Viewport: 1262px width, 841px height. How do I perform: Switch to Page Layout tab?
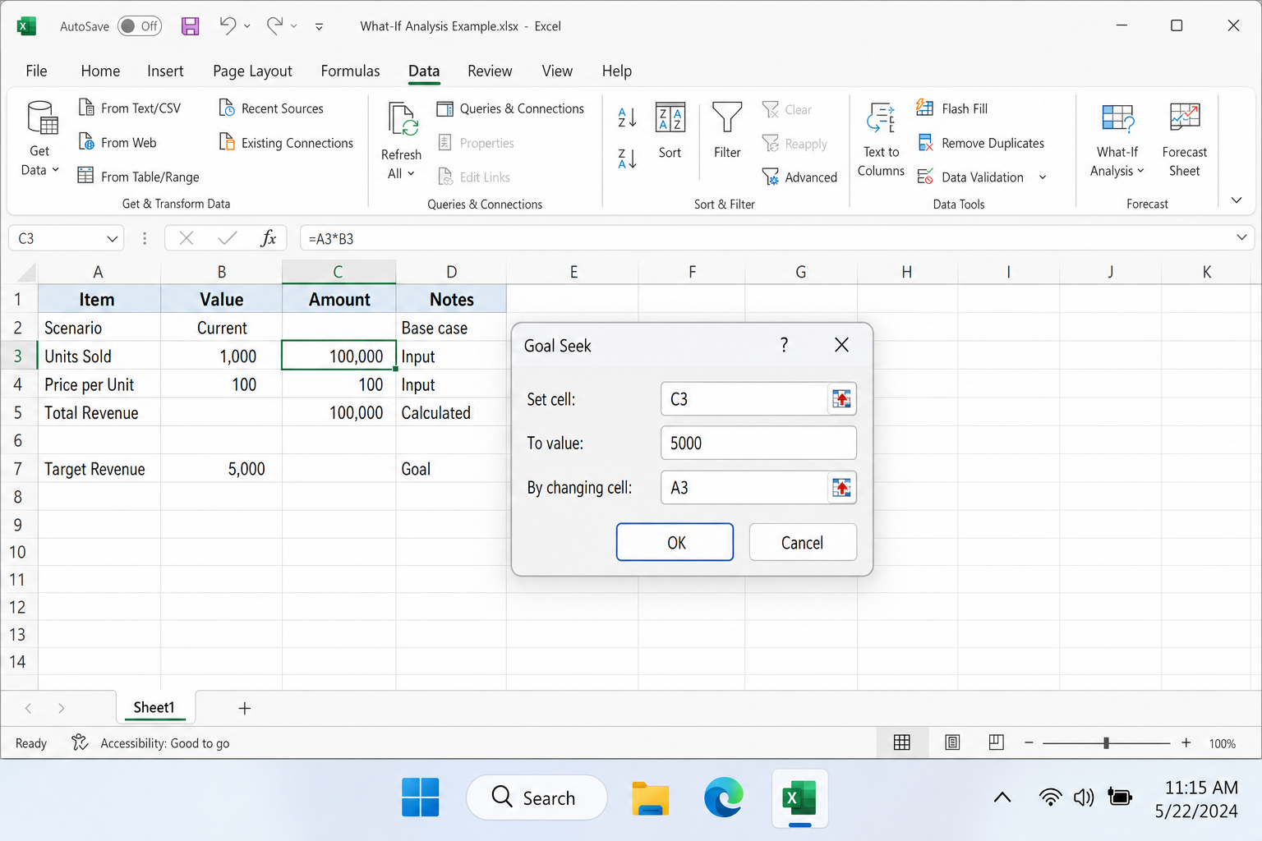tap(252, 71)
